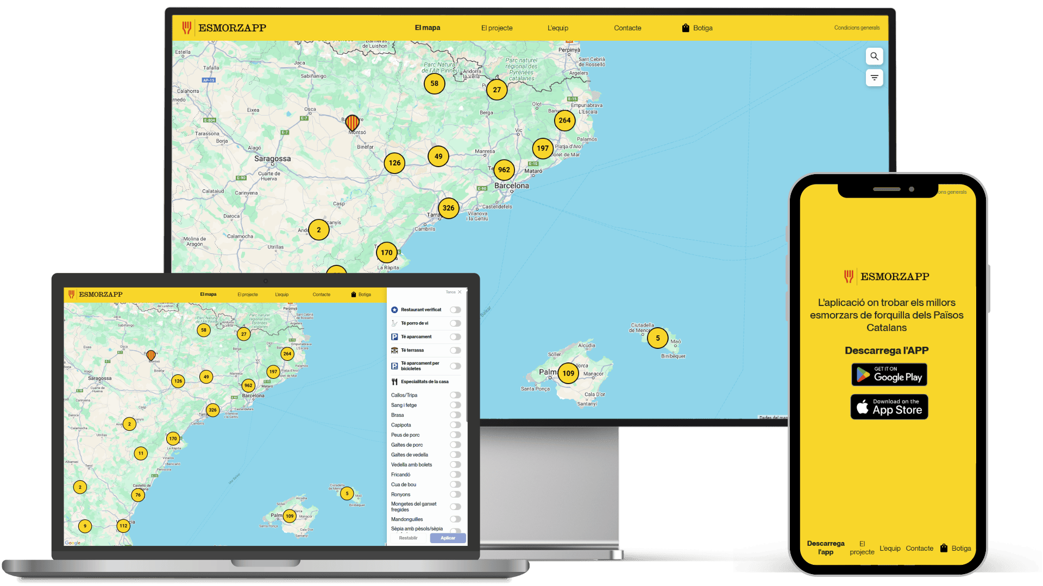The height and width of the screenshot is (586, 1043).
Task: Tap Contacte in the phone footer
Action: (919, 549)
